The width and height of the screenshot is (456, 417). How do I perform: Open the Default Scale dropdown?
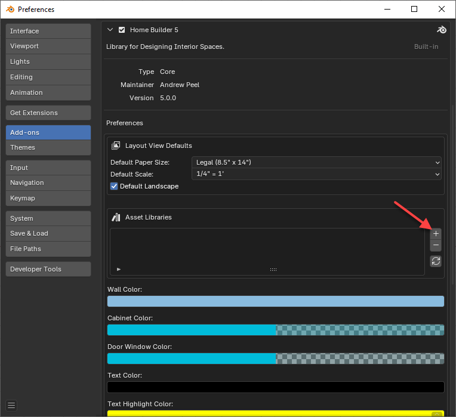[317, 174]
